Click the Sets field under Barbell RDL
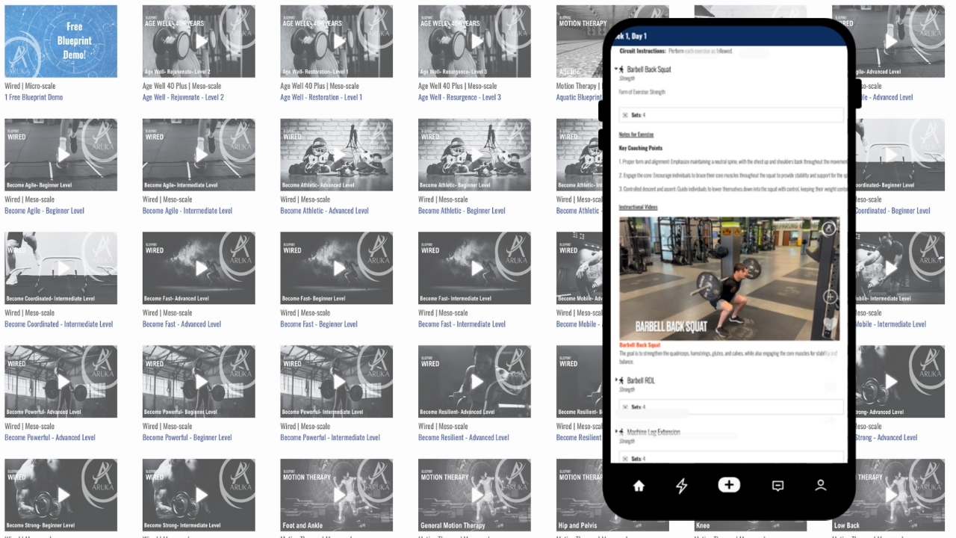956x538 pixels. (x=731, y=407)
